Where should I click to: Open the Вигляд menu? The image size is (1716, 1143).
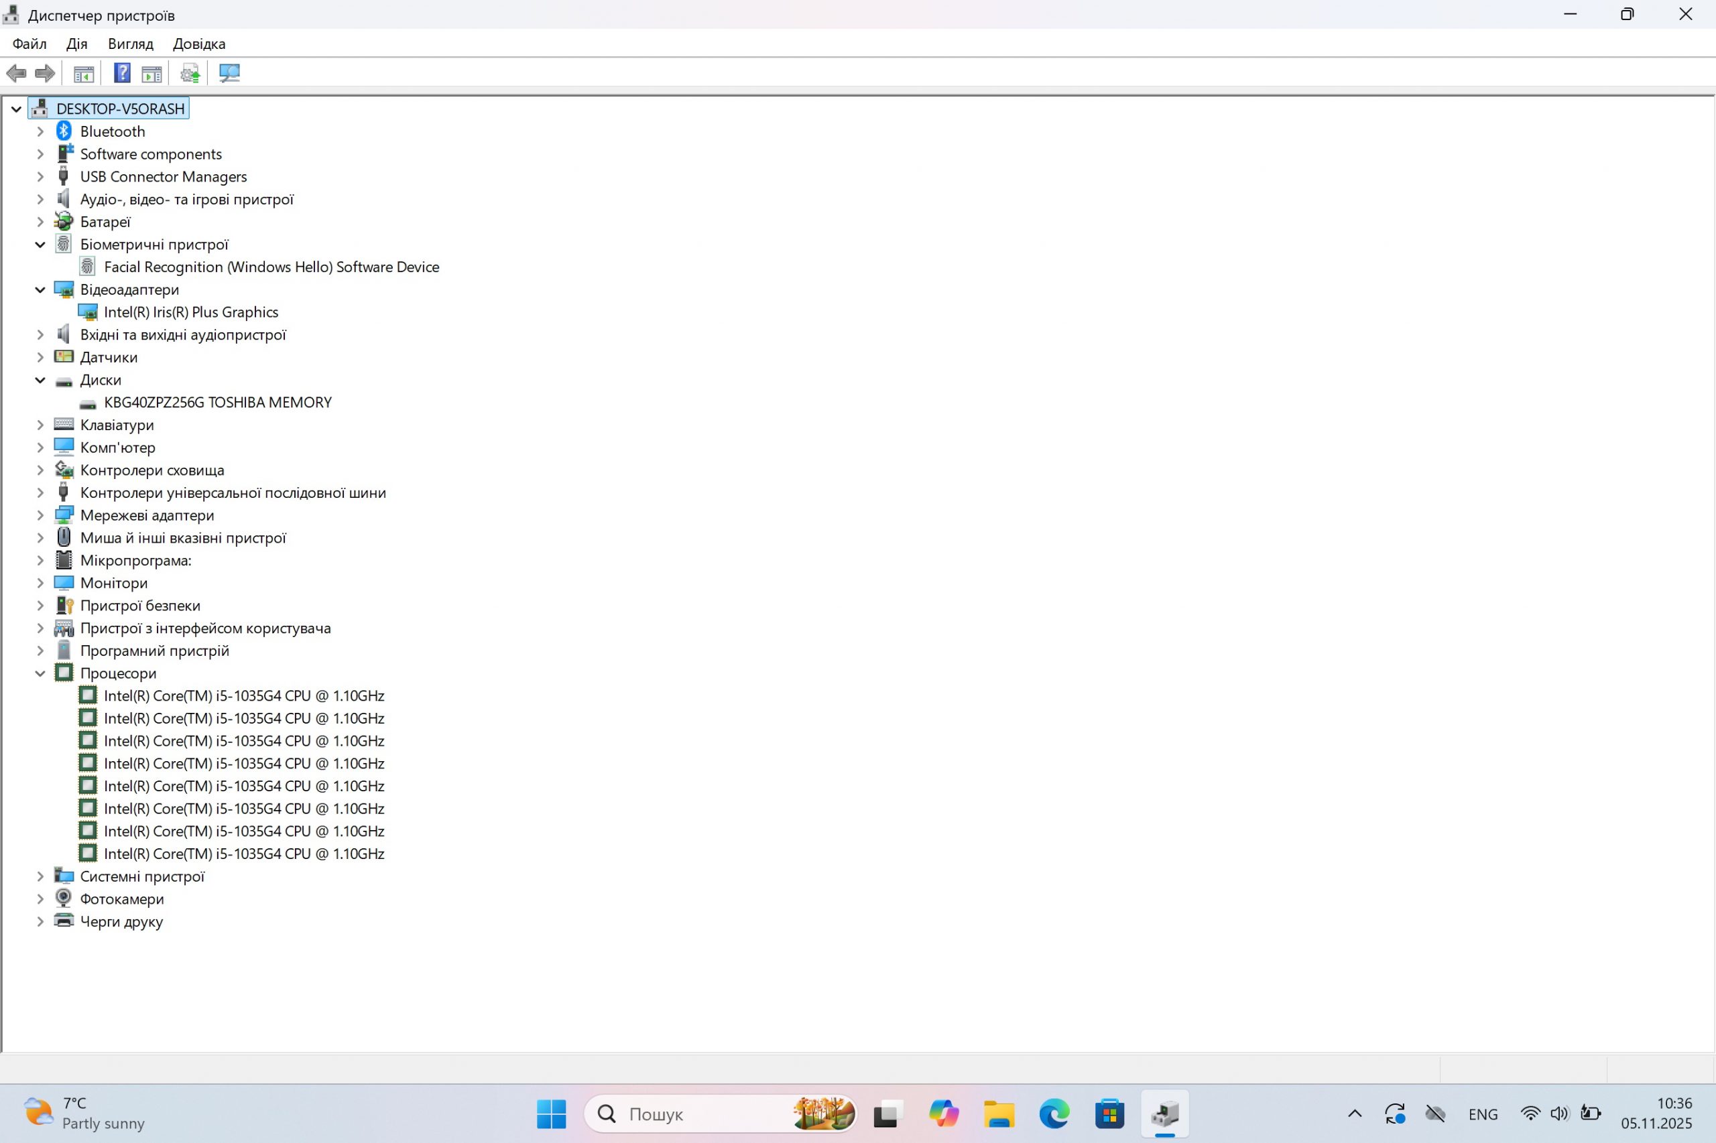click(131, 44)
